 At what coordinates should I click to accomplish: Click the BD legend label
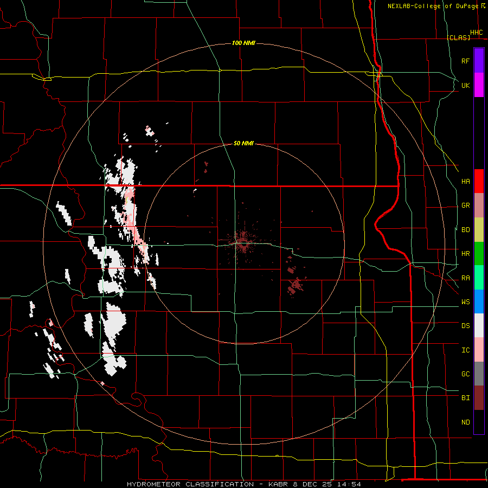point(465,230)
